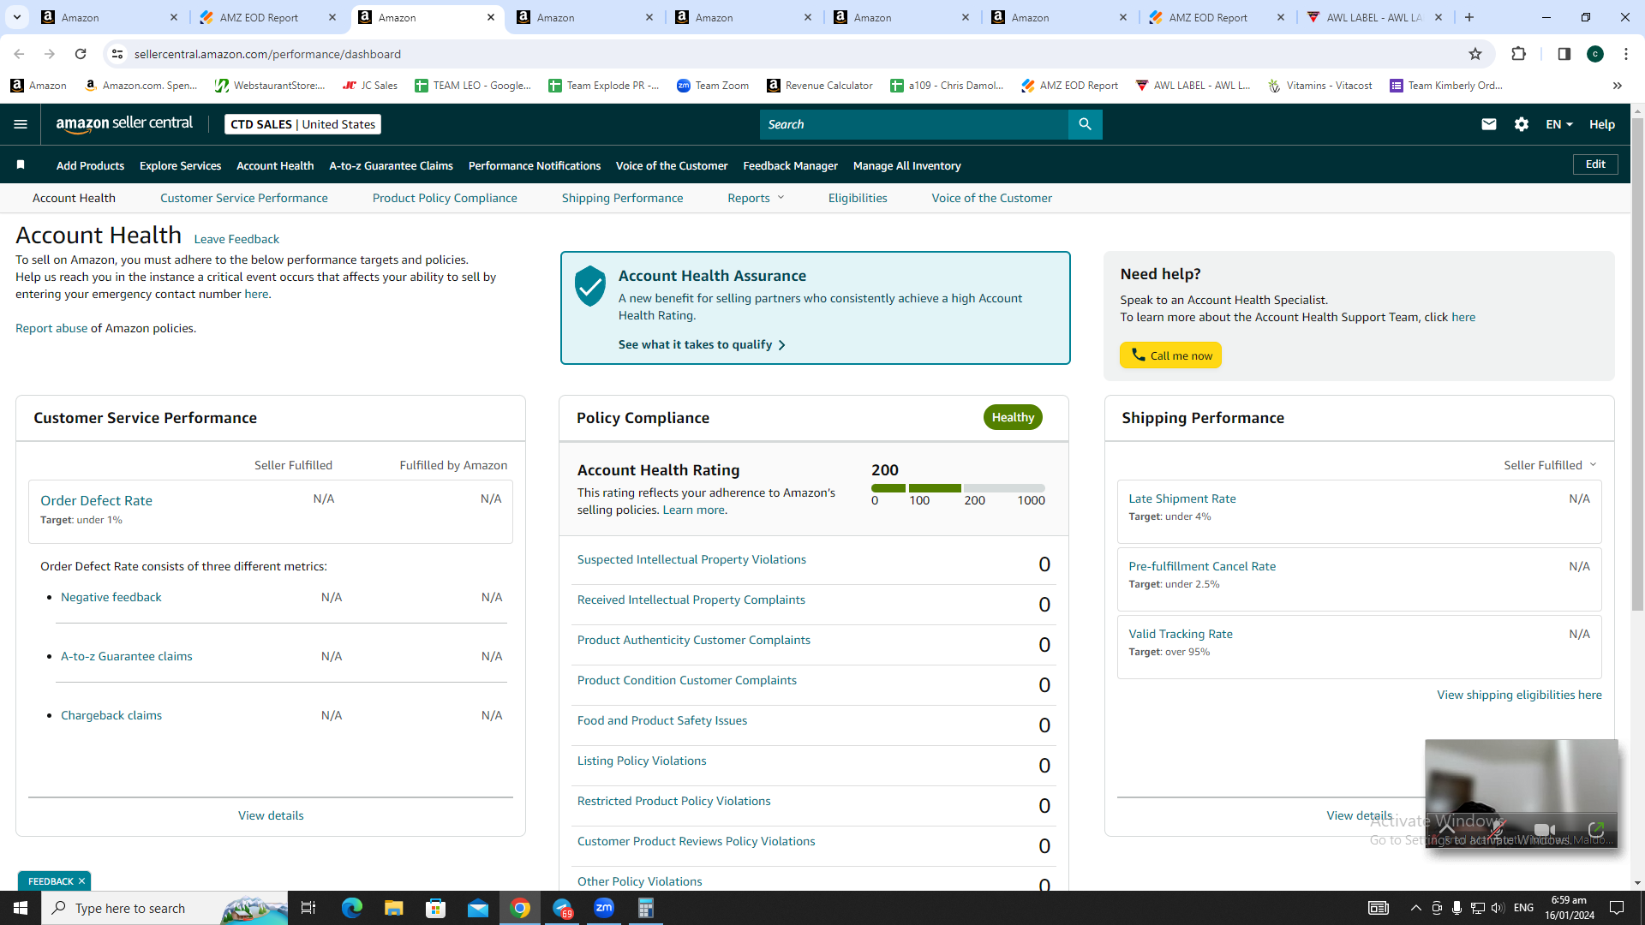Image resolution: width=1645 pixels, height=925 pixels.
Task: Open the Report abuse link
Action: click(x=51, y=328)
